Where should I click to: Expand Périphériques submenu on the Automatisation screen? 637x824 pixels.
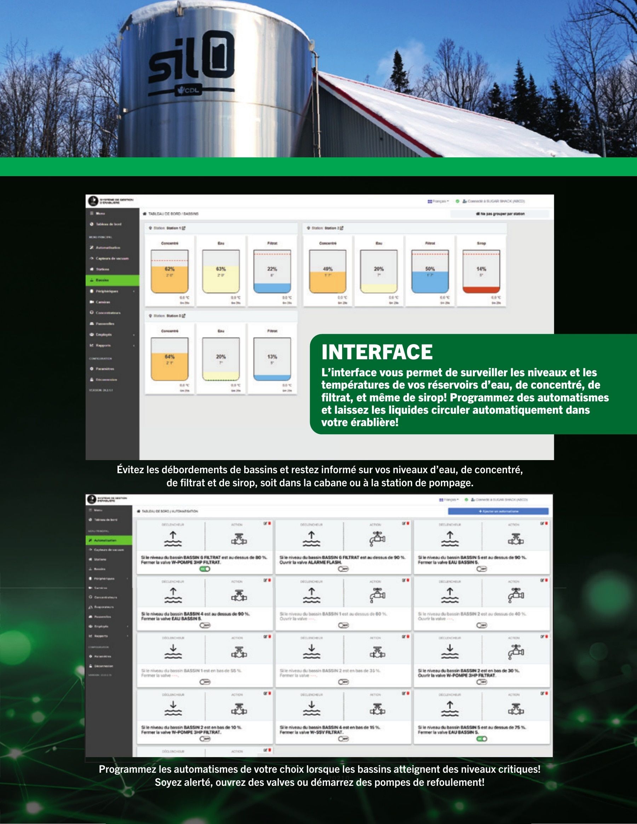pyautogui.click(x=109, y=578)
